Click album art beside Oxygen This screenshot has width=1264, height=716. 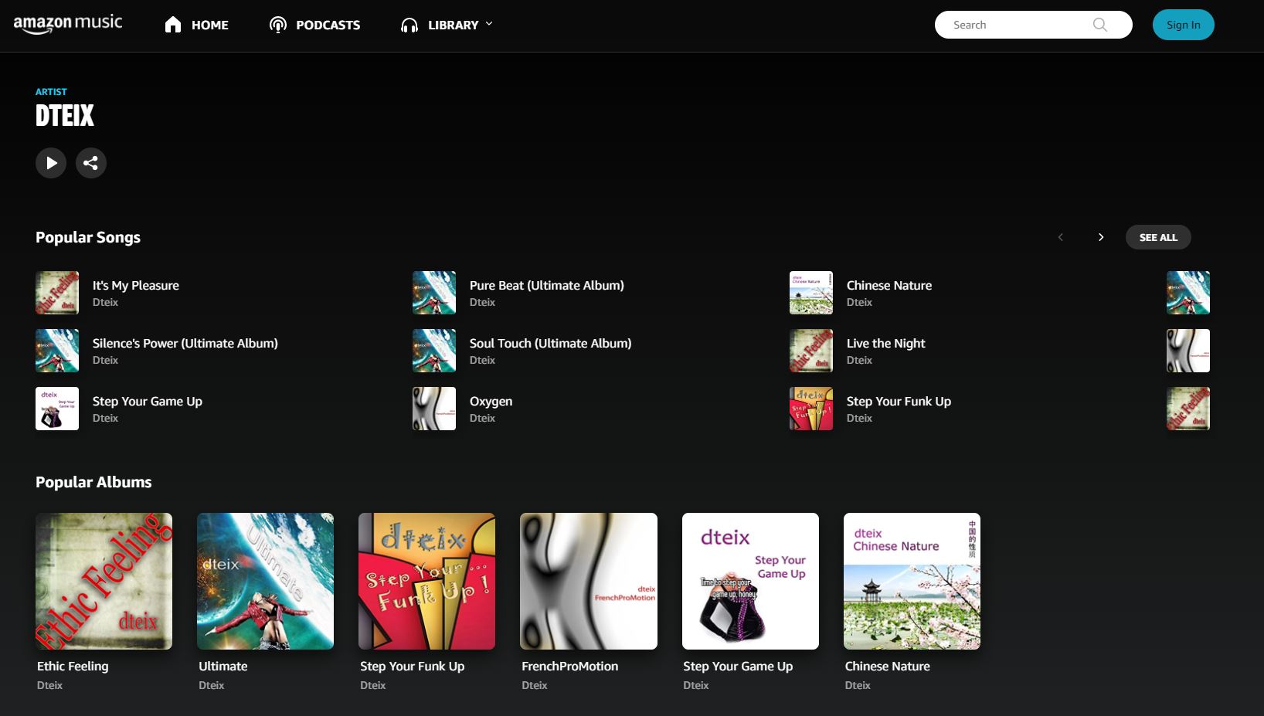point(434,409)
